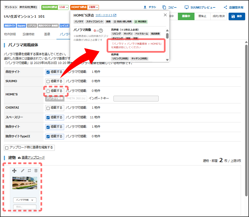The image size is (249, 217).
Task: Click the trash delete icon on building image
Action: (x=36, y=171)
